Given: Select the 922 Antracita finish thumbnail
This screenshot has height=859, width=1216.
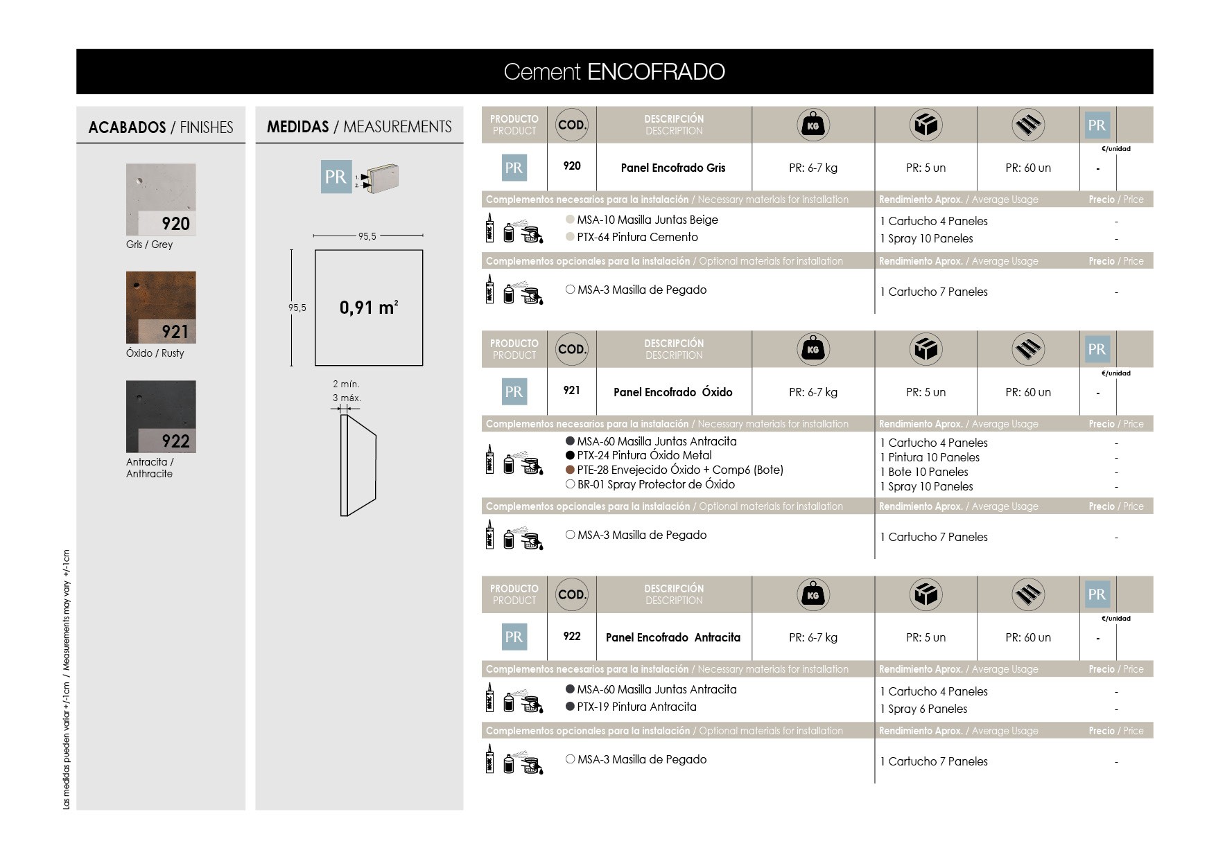Looking at the screenshot, I should [x=161, y=416].
